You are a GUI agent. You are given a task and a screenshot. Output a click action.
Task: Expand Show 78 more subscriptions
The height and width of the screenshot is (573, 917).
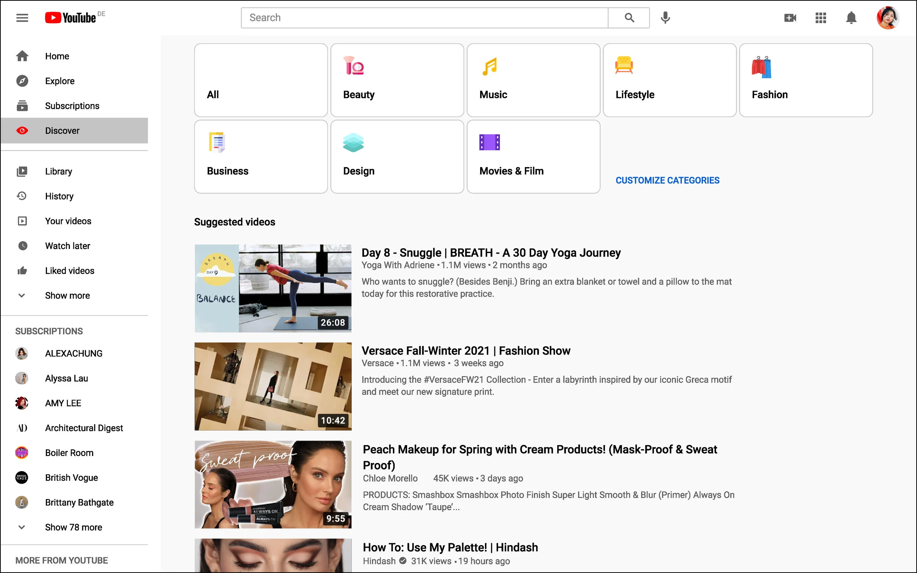click(x=73, y=527)
